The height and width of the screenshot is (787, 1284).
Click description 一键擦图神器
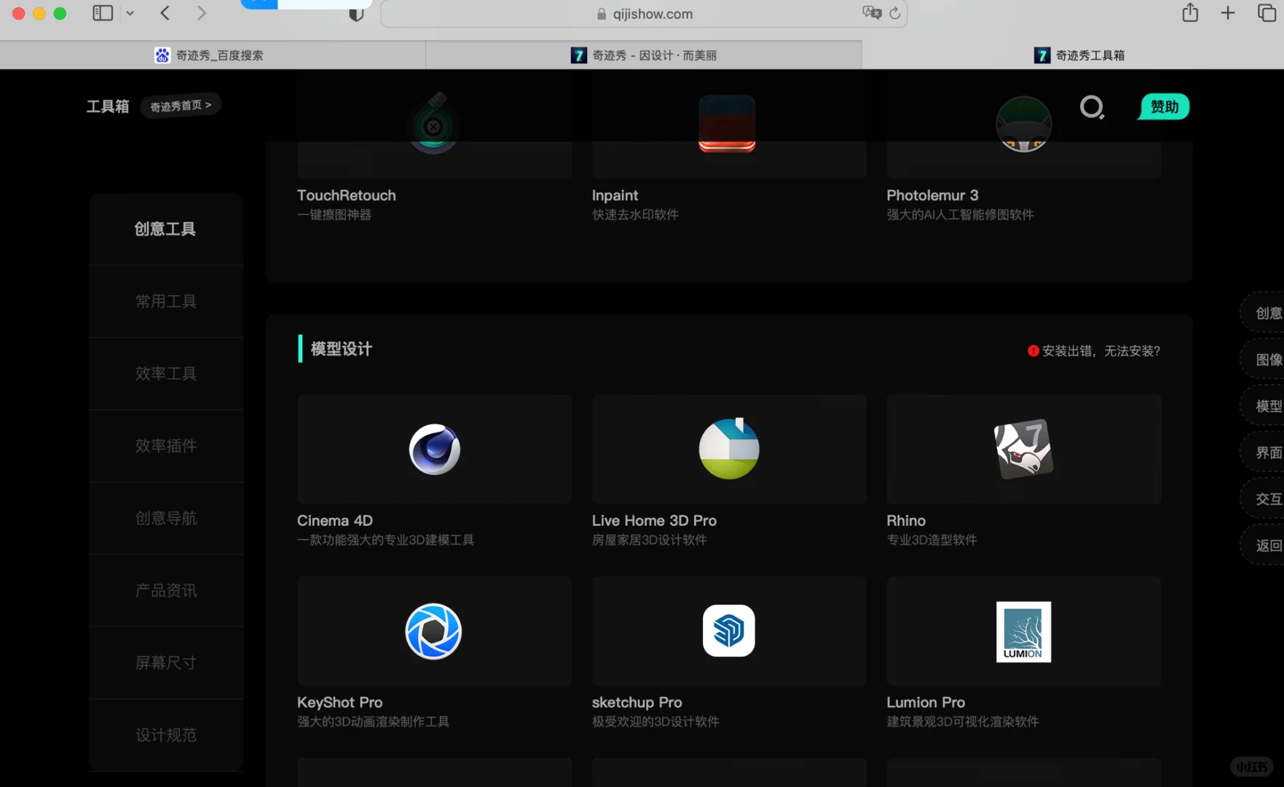[334, 214]
